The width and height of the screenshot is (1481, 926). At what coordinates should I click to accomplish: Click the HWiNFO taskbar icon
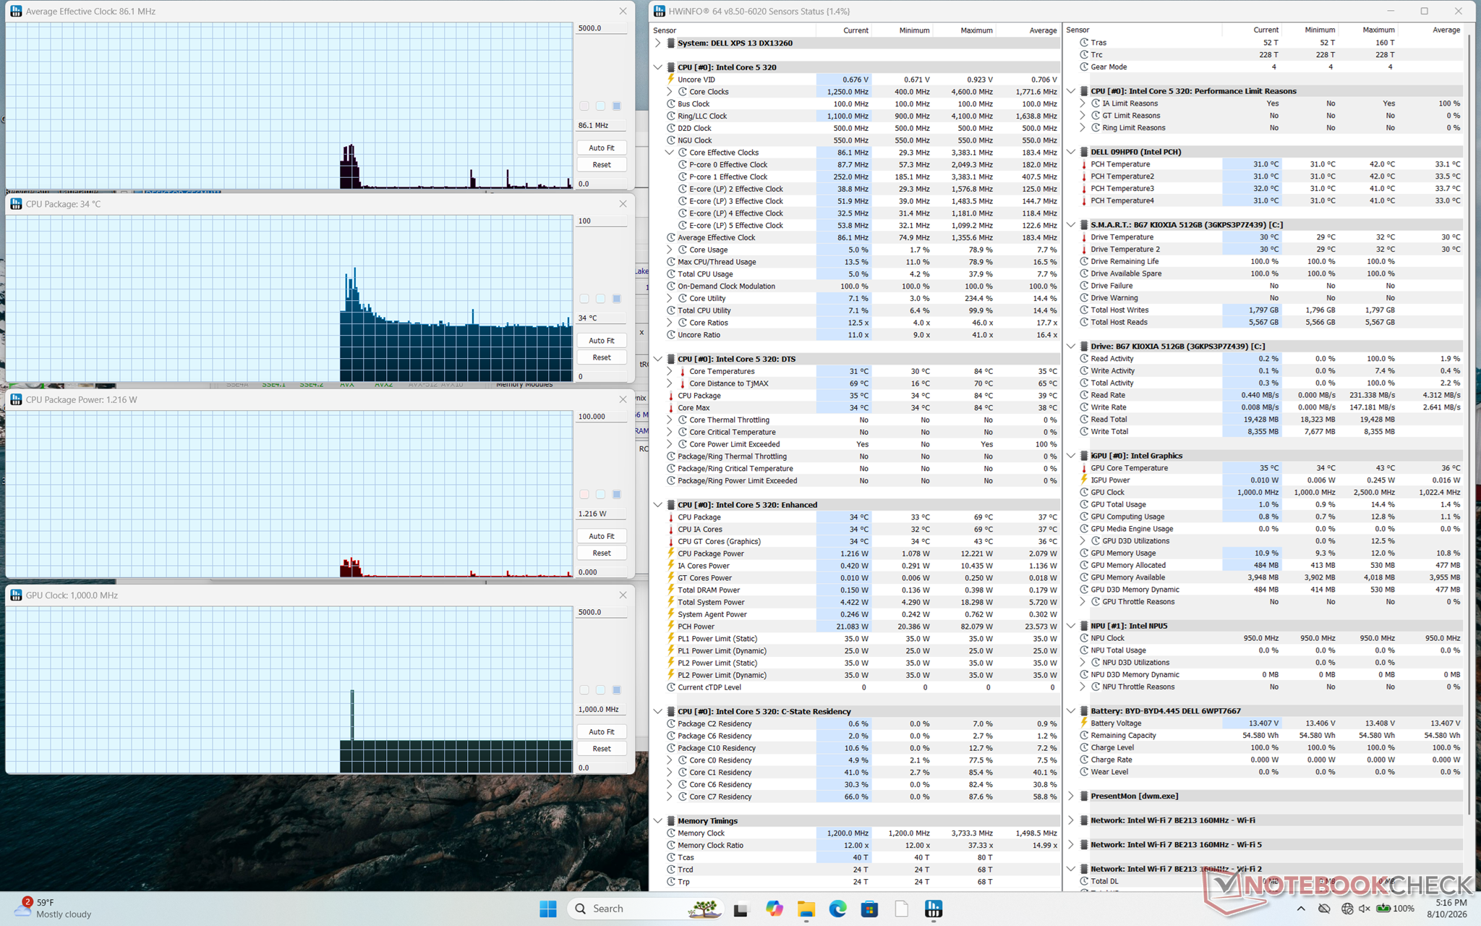coord(934,909)
